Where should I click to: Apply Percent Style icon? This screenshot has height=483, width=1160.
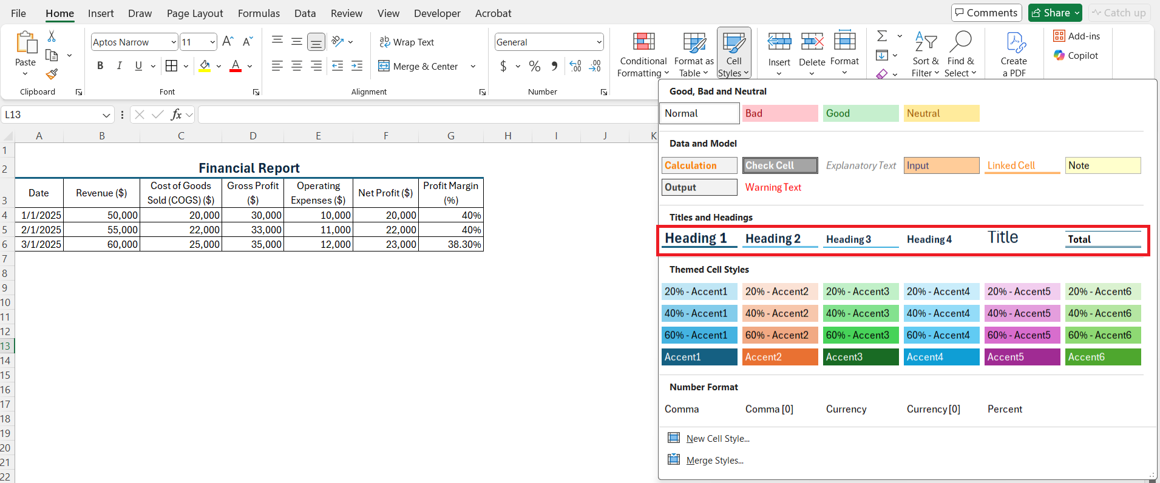click(535, 66)
